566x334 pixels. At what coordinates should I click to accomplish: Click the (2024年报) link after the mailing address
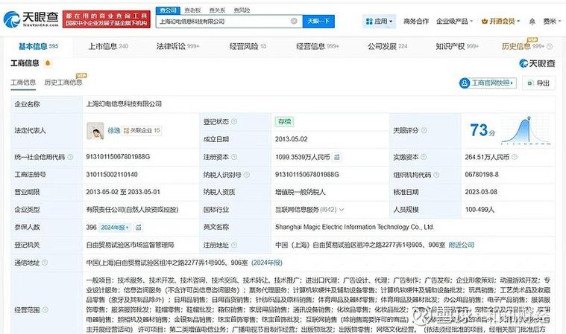[267, 263]
